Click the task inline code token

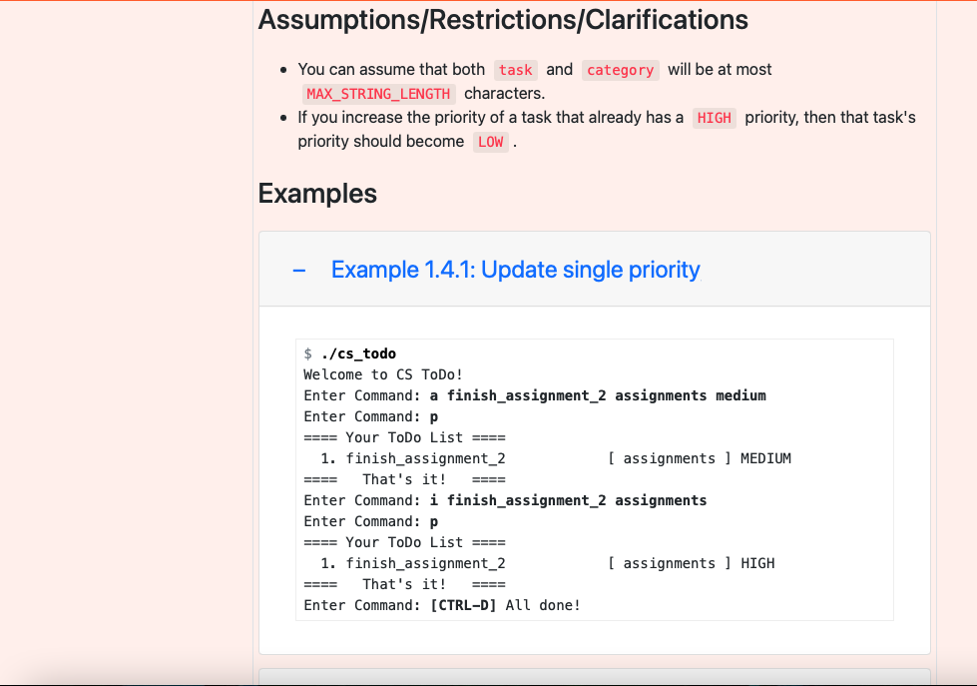515,69
